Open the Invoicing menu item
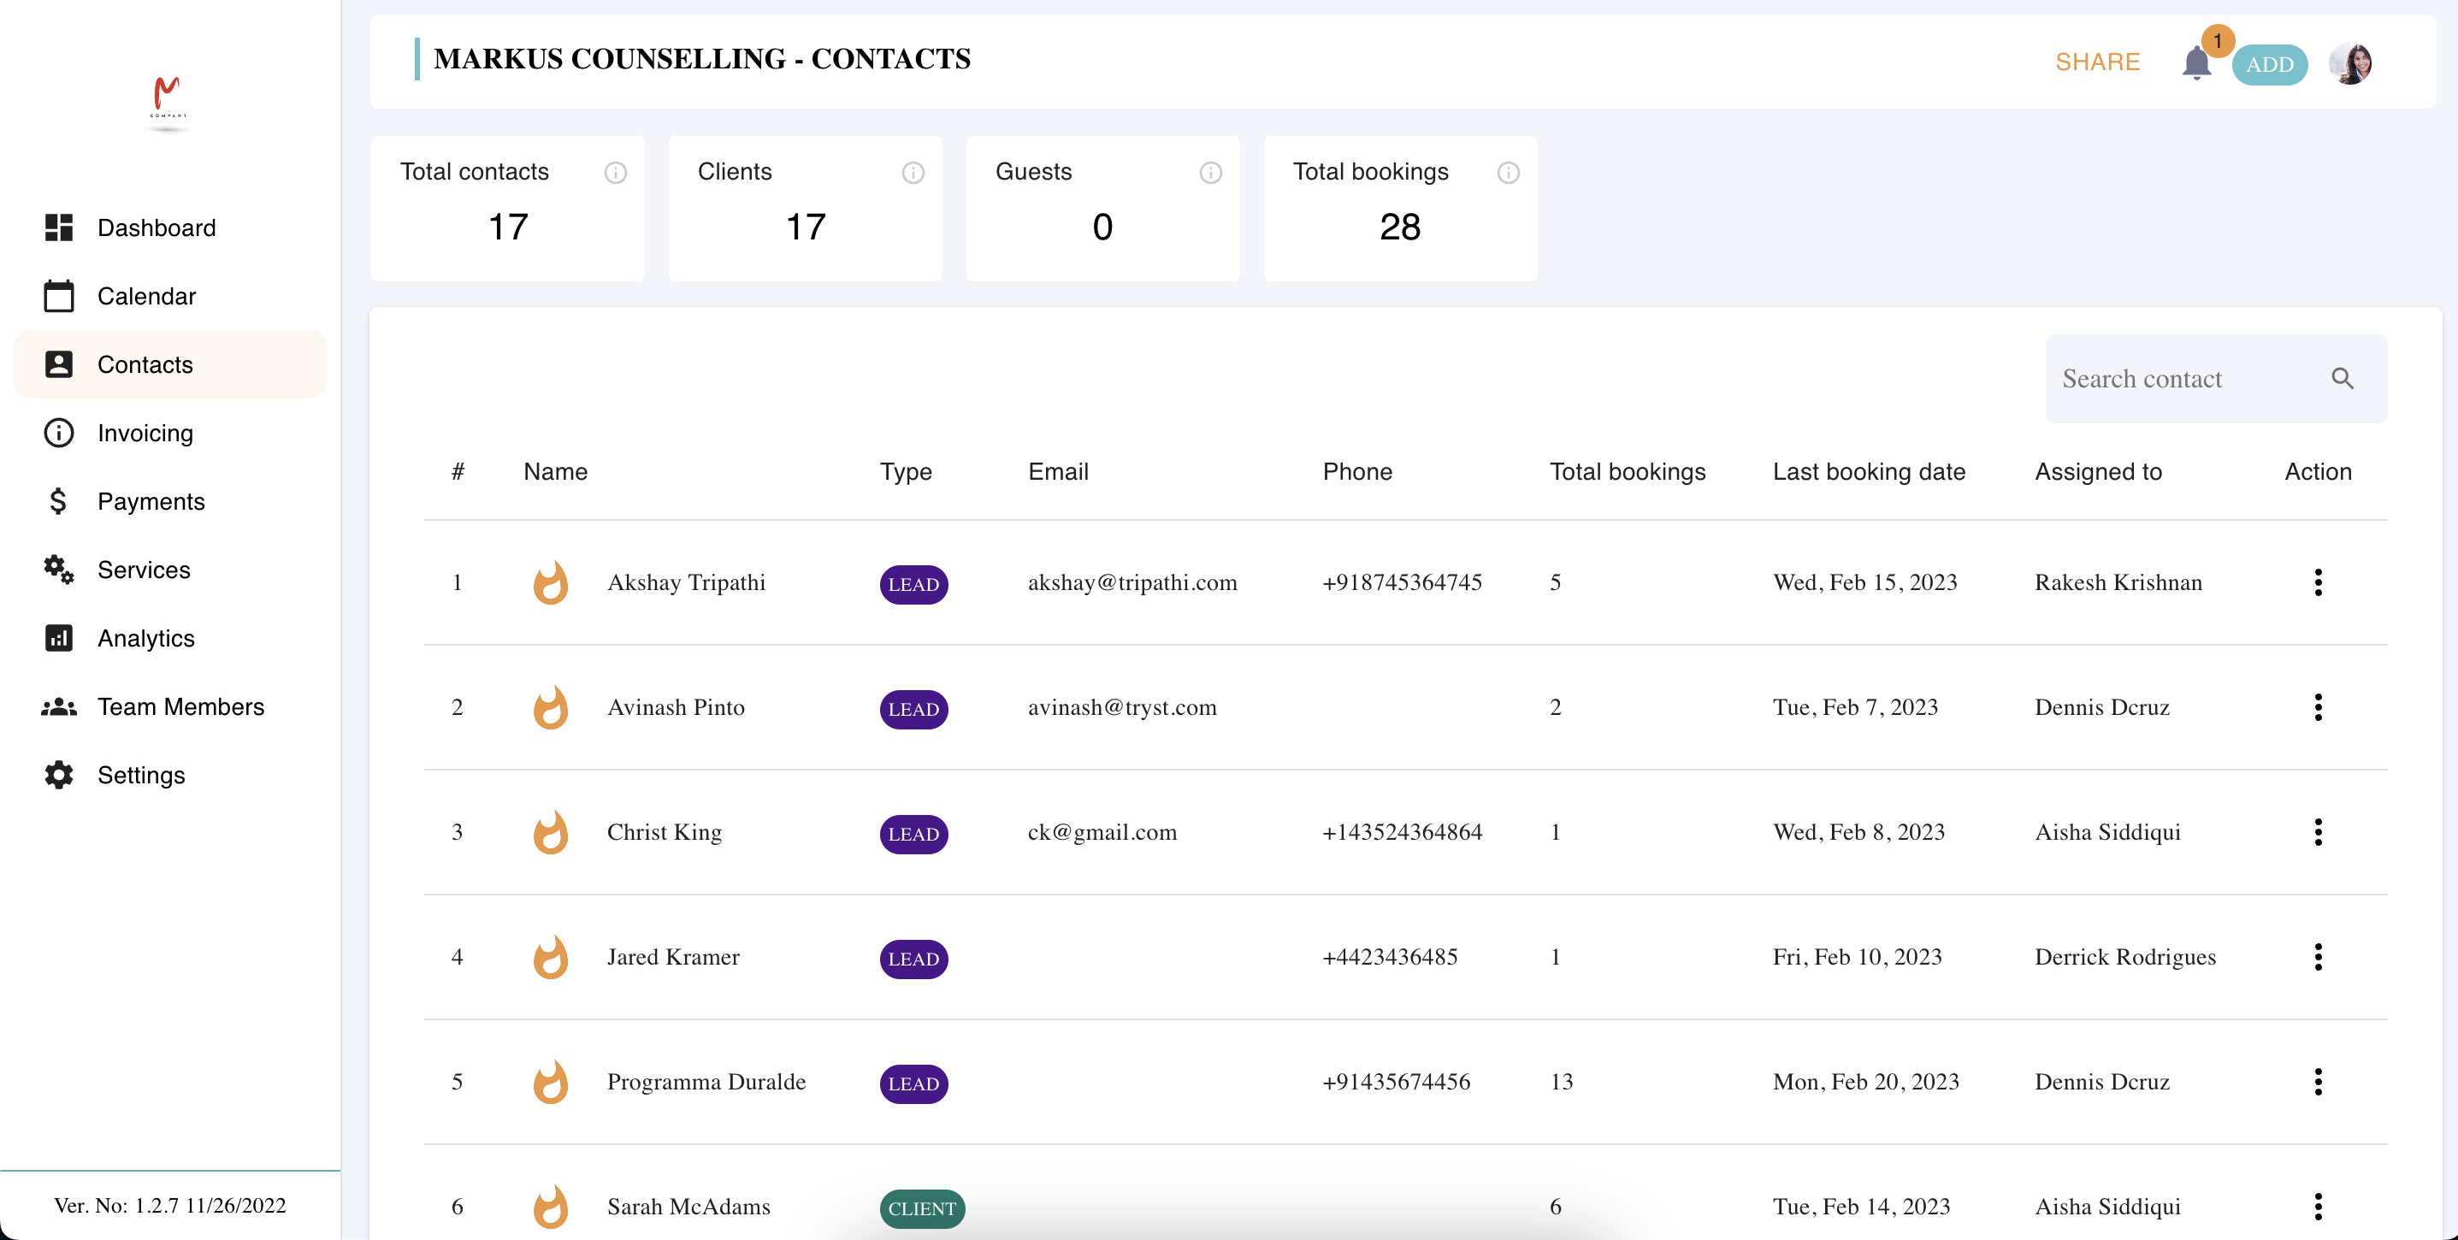2458x1240 pixels. tap(144, 430)
